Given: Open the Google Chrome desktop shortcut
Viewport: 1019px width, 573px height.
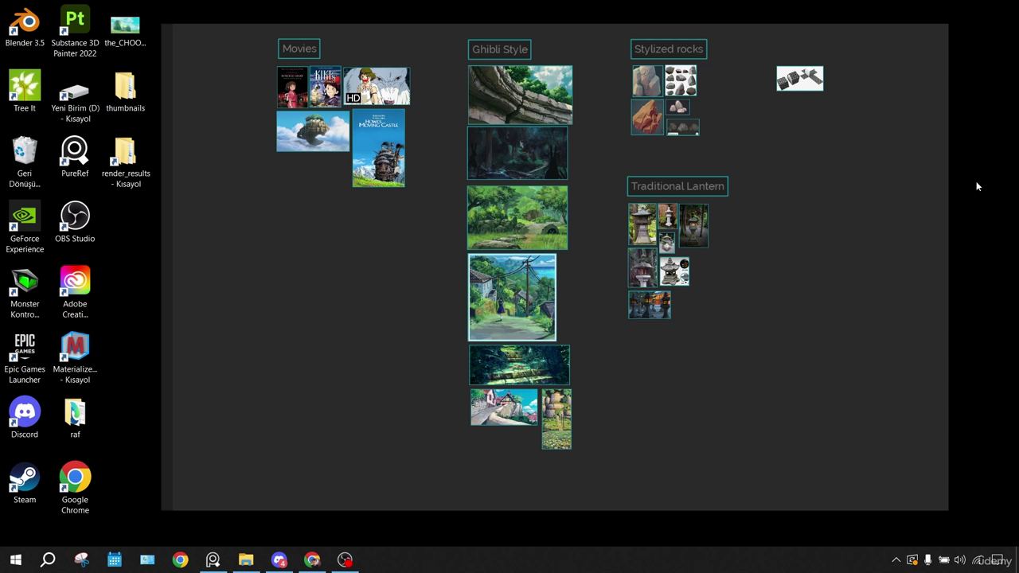Looking at the screenshot, I should click(75, 489).
